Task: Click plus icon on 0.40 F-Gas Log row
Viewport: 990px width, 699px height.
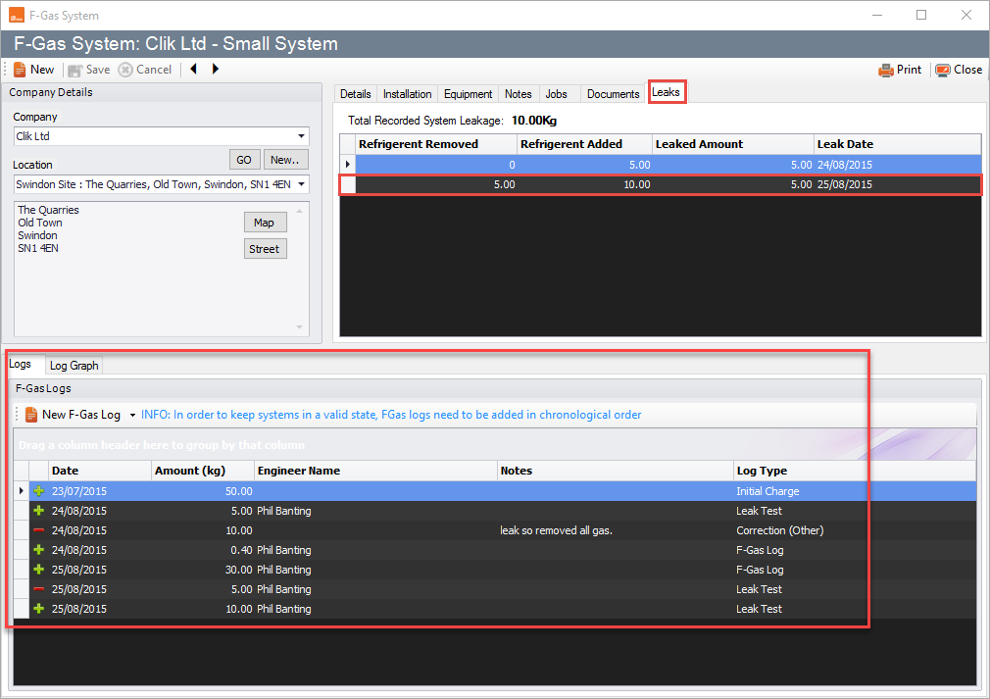Action: tap(39, 550)
